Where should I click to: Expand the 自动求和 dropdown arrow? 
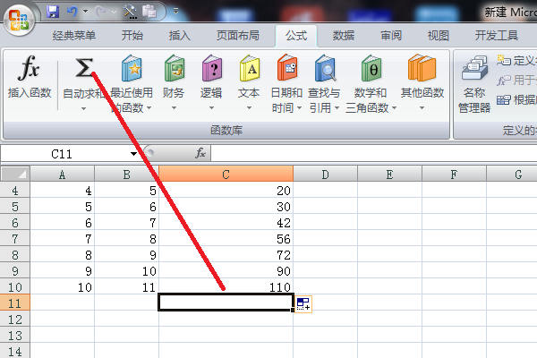point(83,108)
